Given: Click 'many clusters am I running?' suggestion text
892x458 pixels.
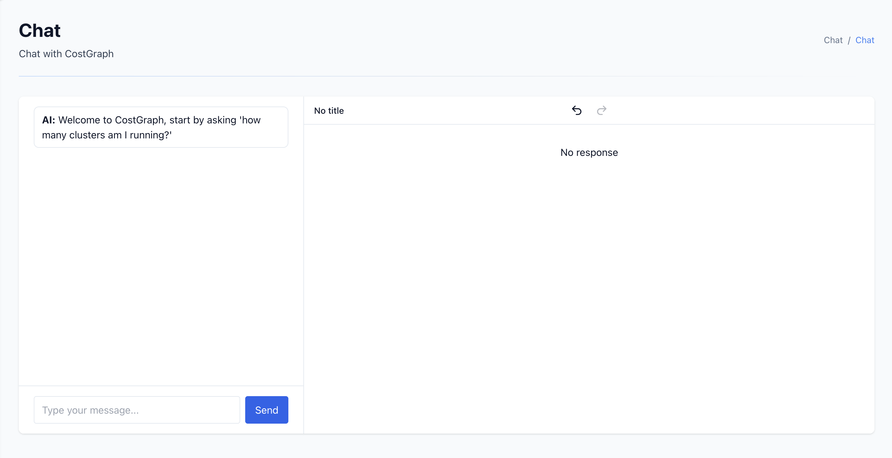Looking at the screenshot, I should pos(107,135).
